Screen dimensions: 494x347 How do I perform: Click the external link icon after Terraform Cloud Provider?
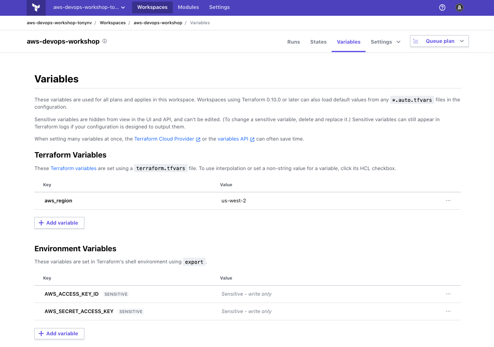pyautogui.click(x=198, y=139)
